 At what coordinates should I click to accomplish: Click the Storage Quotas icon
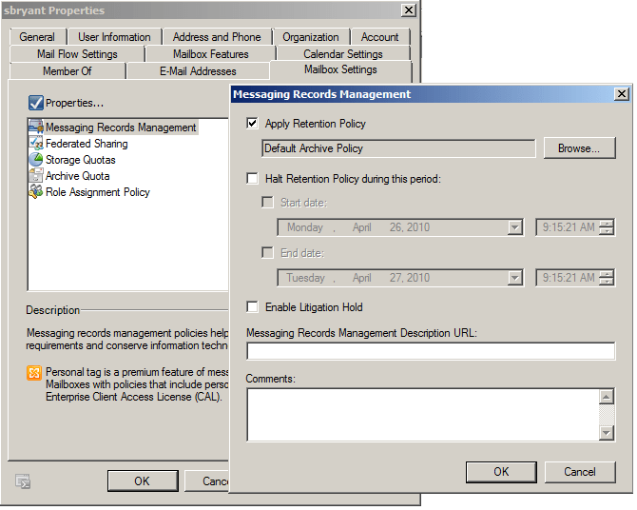(36, 160)
